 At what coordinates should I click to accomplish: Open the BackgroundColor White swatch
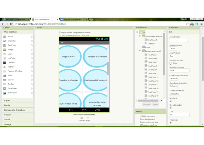click(171, 63)
